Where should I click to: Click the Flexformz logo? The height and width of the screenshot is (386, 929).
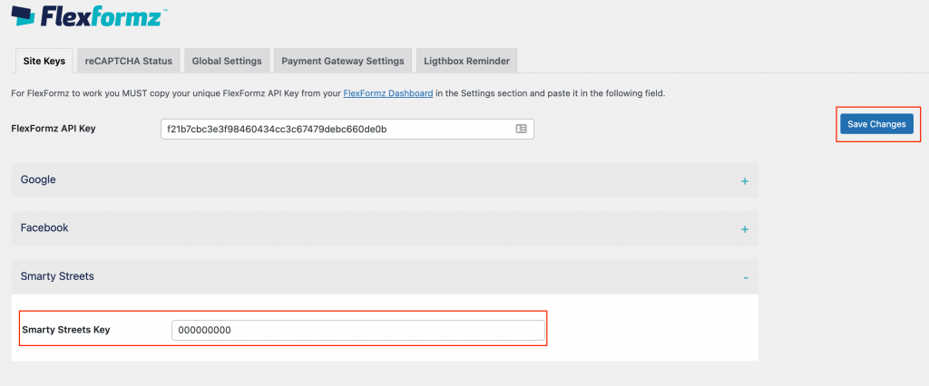coord(89,17)
